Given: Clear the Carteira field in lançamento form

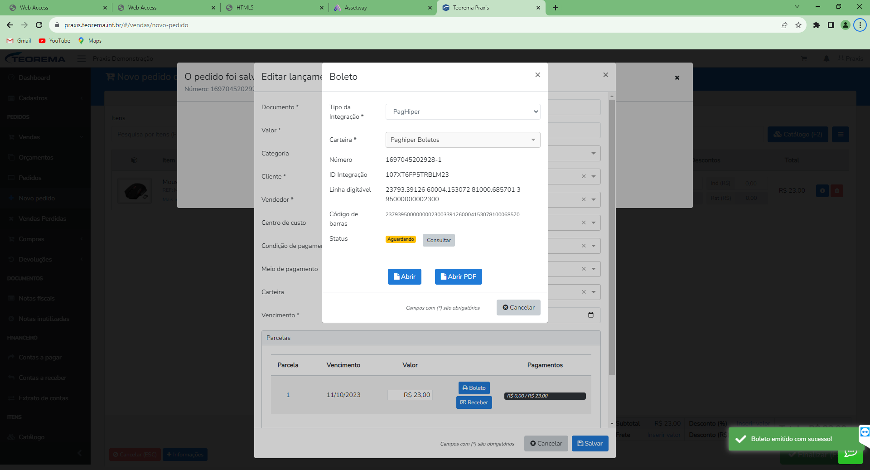Looking at the screenshot, I should tap(584, 292).
